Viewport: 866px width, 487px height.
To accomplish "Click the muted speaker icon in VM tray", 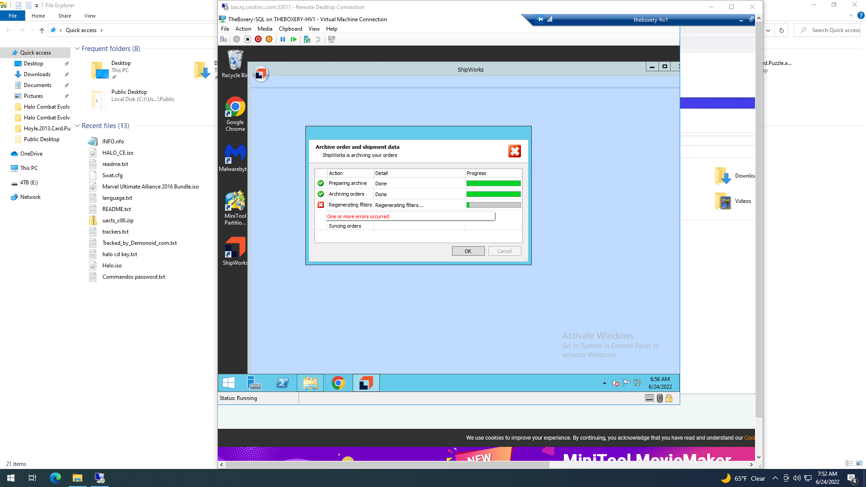I will coord(615,383).
